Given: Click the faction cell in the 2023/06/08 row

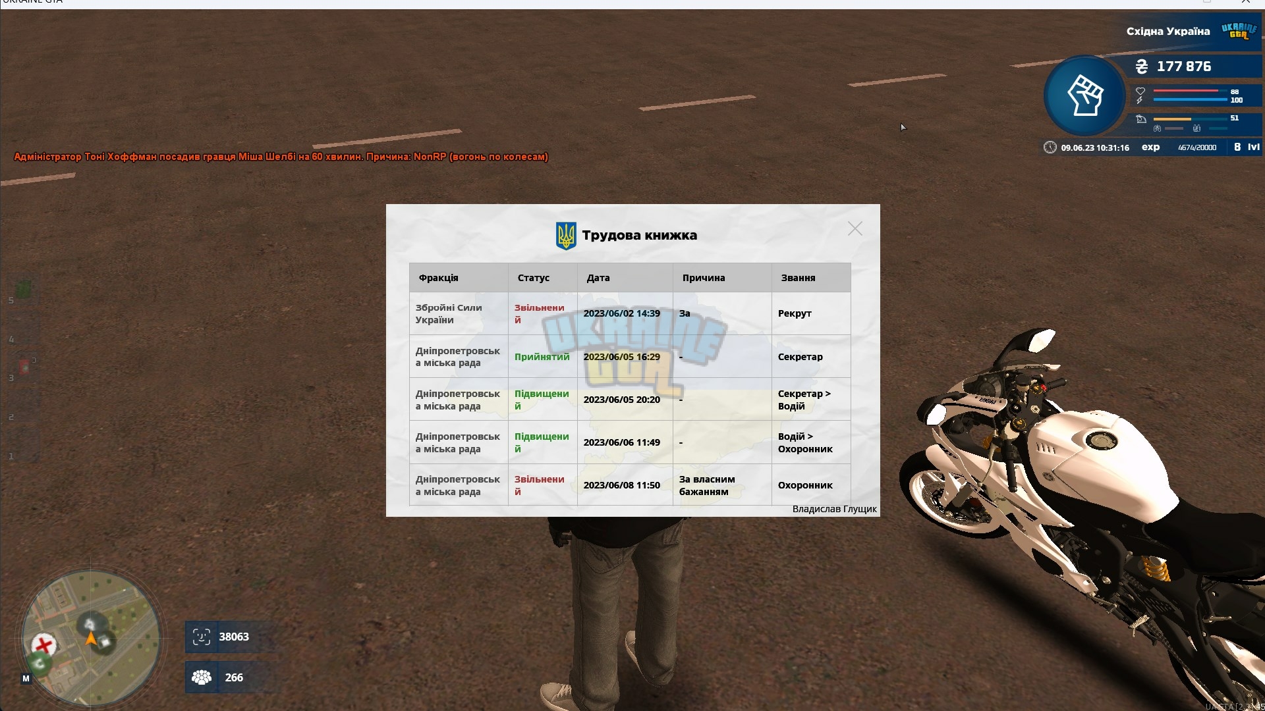Looking at the screenshot, I should tap(459, 485).
